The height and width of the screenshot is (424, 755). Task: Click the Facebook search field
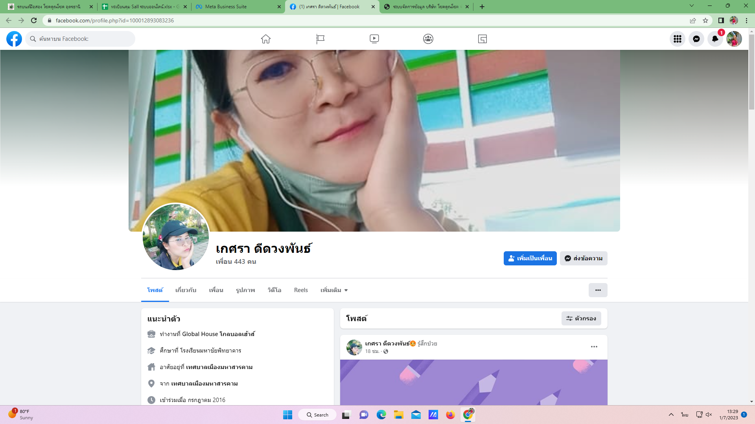81,39
